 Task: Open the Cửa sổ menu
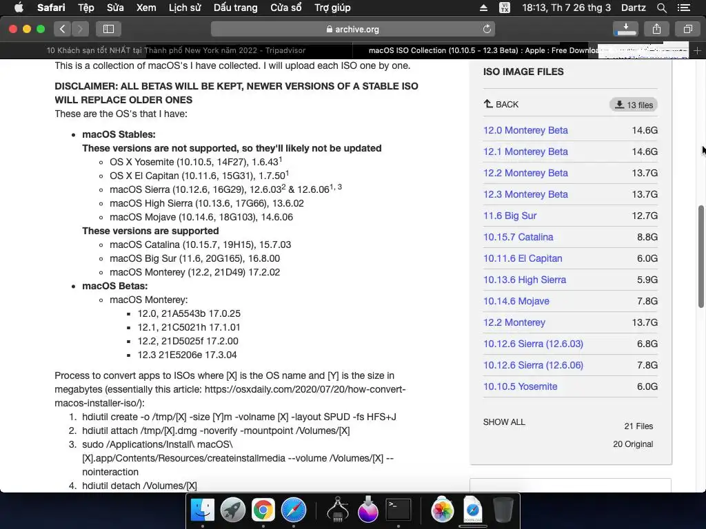[286, 8]
